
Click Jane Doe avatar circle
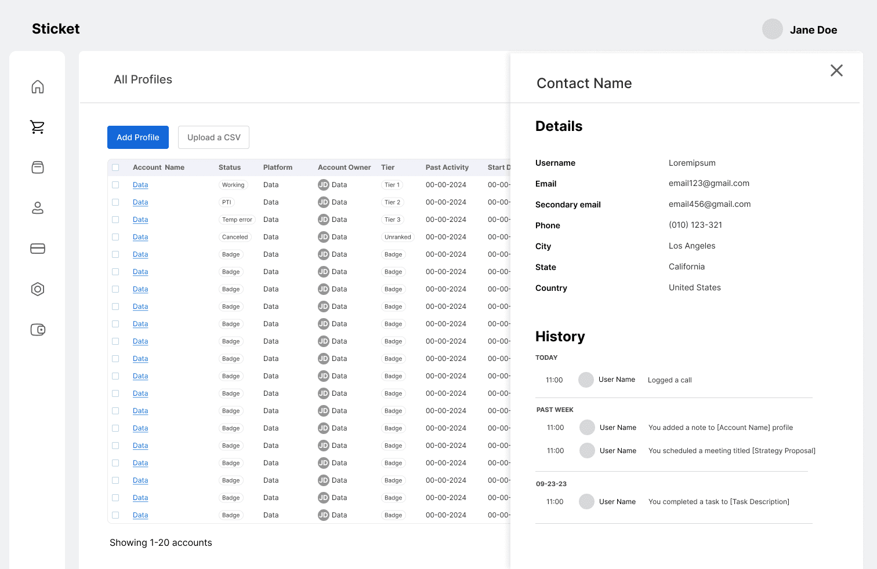[773, 29]
